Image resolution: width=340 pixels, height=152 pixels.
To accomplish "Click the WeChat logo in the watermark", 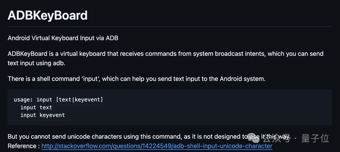I will (x=259, y=138).
